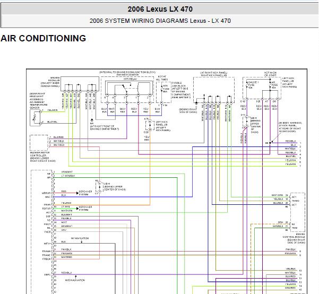
Task: Click the "BLU" wire label at pin 7
Action: [x=64, y=195]
